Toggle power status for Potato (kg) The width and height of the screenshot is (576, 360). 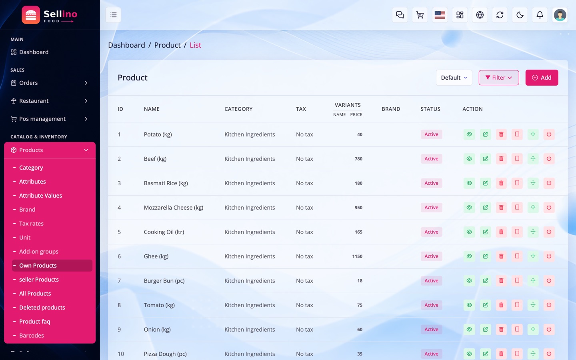(x=549, y=134)
